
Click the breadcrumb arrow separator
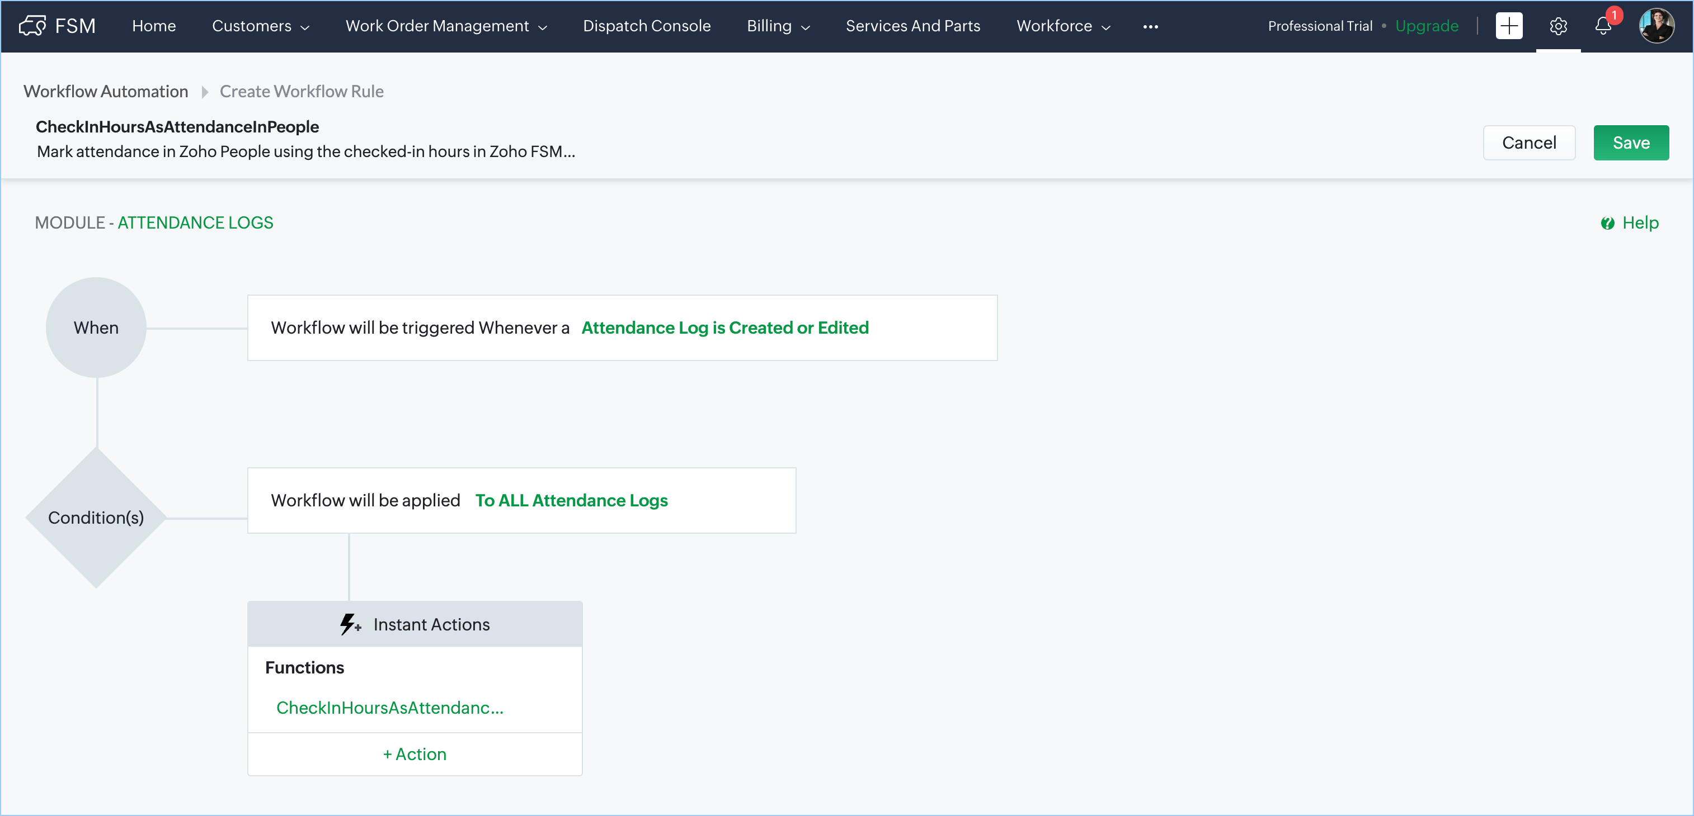click(x=205, y=91)
